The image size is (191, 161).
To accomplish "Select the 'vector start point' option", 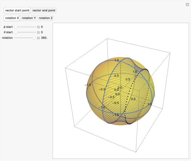I will click(17, 10).
